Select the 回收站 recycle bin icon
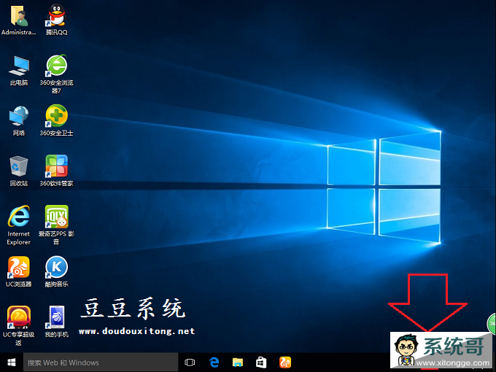 pos(18,166)
